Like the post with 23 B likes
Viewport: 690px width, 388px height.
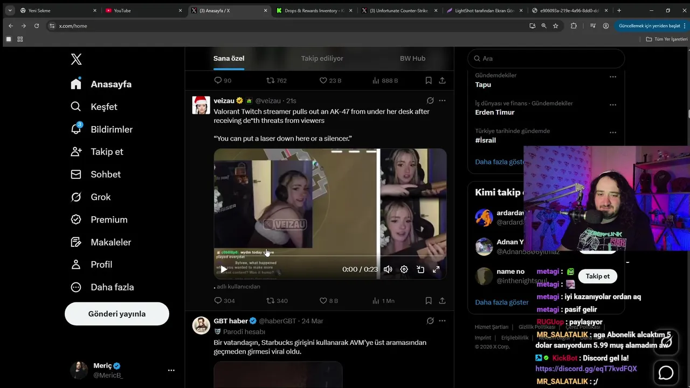(330, 80)
